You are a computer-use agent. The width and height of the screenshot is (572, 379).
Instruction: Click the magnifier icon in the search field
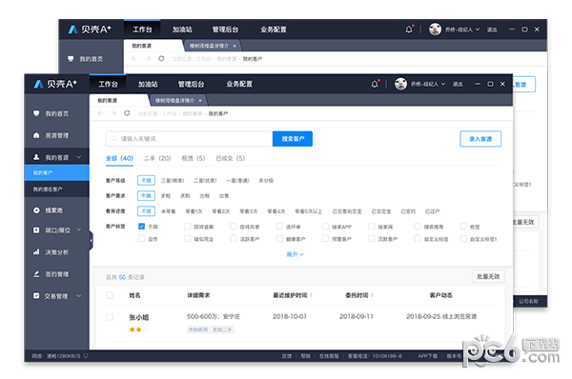click(x=113, y=139)
